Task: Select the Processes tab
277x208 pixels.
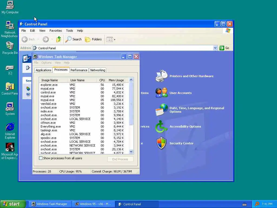Action: click(x=61, y=70)
